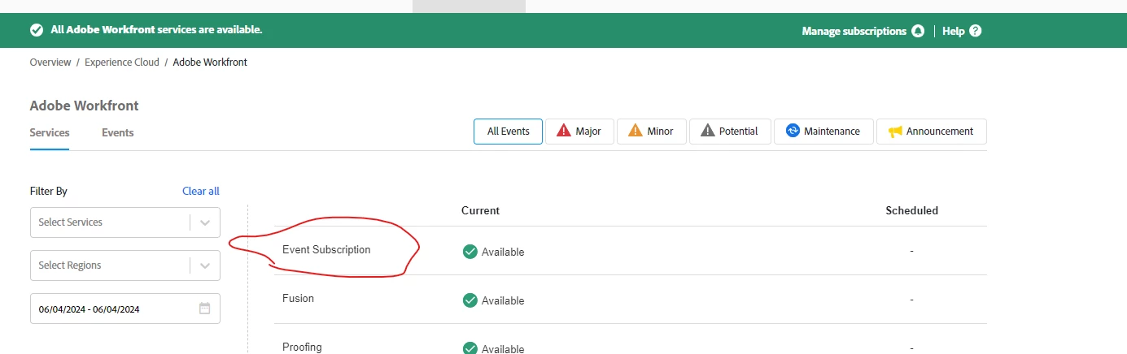Click the yellow Announcement megaphone icon
1127x354 pixels.
click(895, 131)
